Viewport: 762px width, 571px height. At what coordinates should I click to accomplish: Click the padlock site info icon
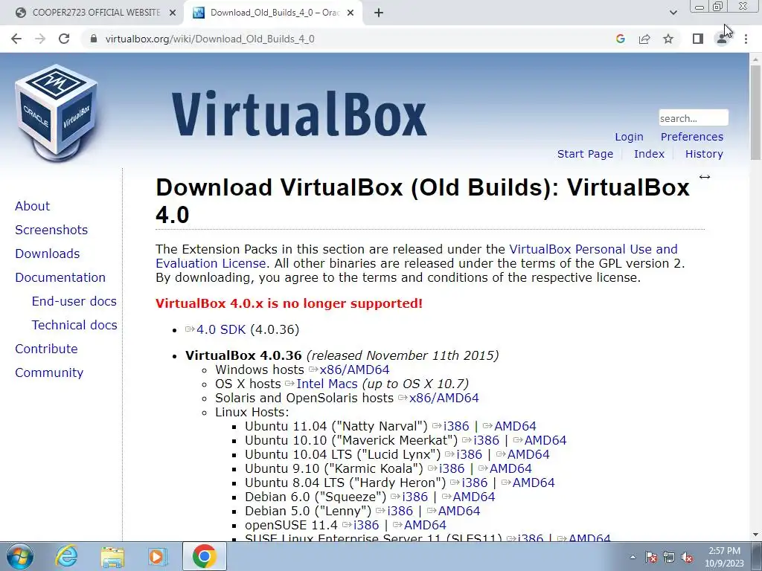[x=94, y=39]
